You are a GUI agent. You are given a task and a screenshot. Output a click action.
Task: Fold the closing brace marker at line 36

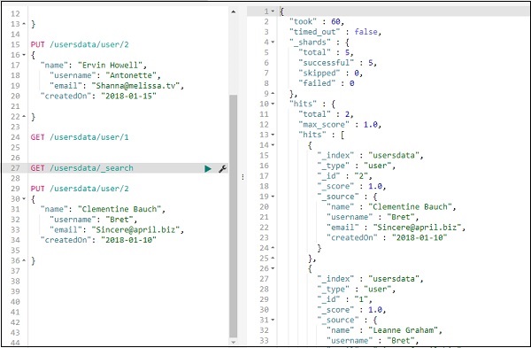(24, 260)
